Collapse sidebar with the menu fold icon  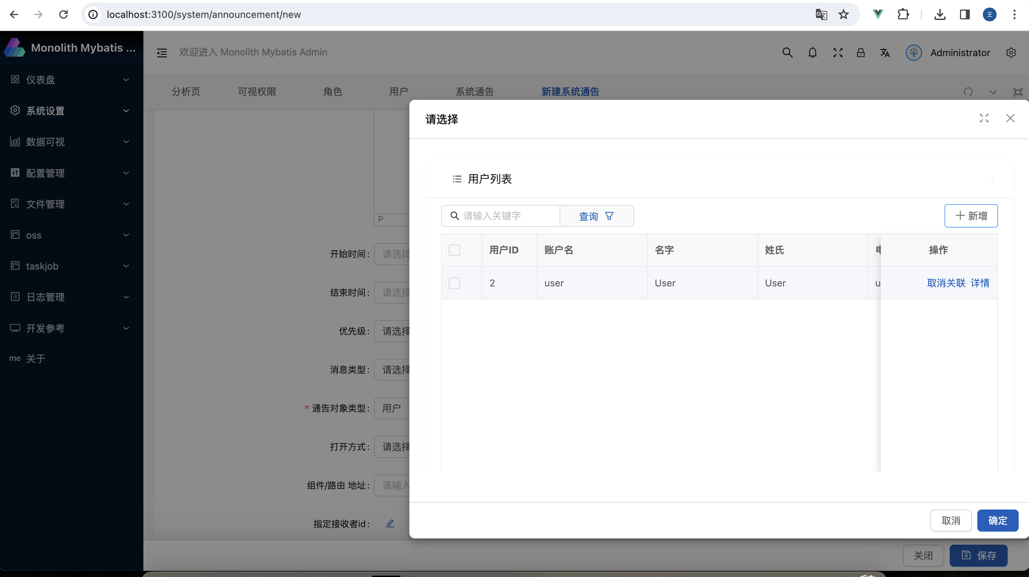(x=162, y=53)
